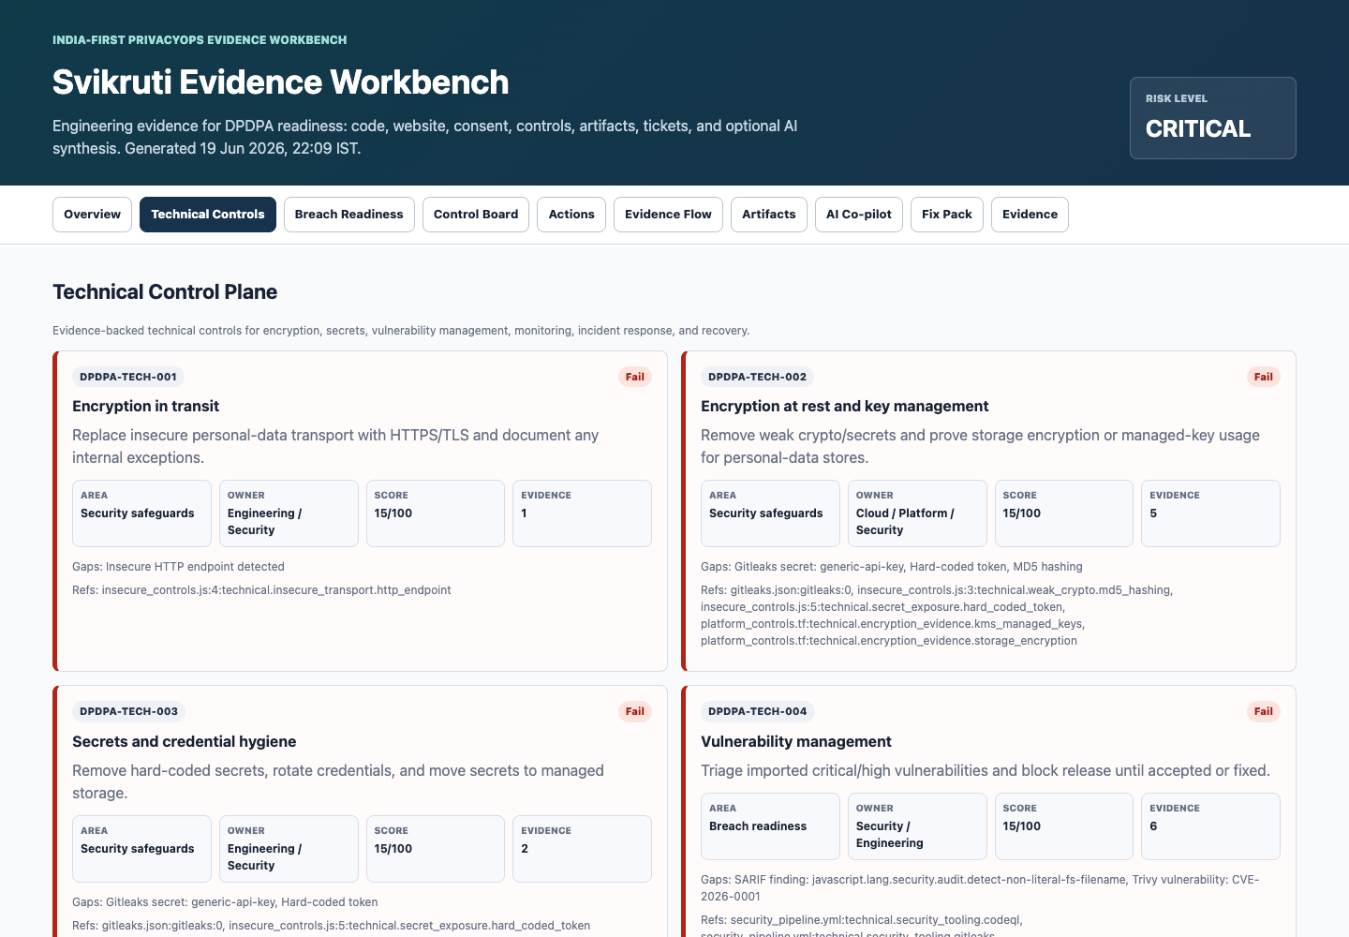Select the DPDPA-TECH-001 control ID chip
1349x937 pixels.
[x=128, y=377]
